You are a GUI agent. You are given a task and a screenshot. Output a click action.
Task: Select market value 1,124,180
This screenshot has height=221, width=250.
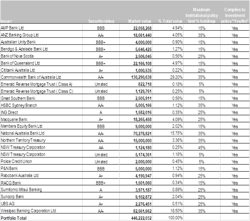[x=144, y=148]
